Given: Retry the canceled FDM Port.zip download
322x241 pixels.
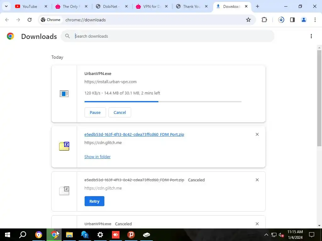Looking at the screenshot, I should pos(94,201).
